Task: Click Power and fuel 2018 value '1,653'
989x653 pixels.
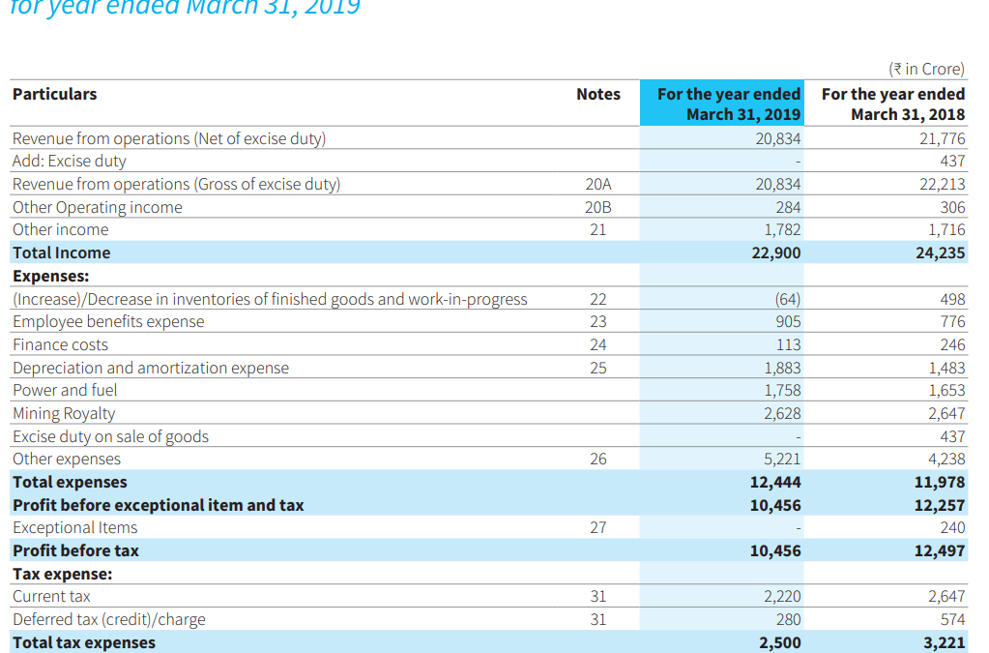Action: click(x=946, y=390)
